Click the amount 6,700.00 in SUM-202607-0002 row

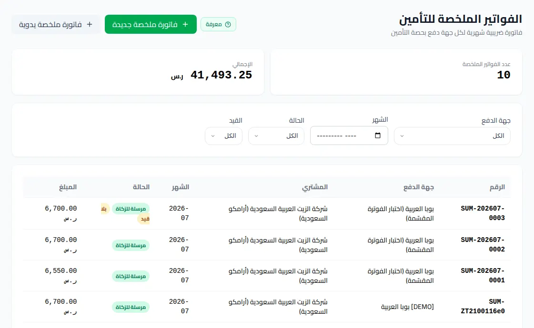click(x=61, y=244)
